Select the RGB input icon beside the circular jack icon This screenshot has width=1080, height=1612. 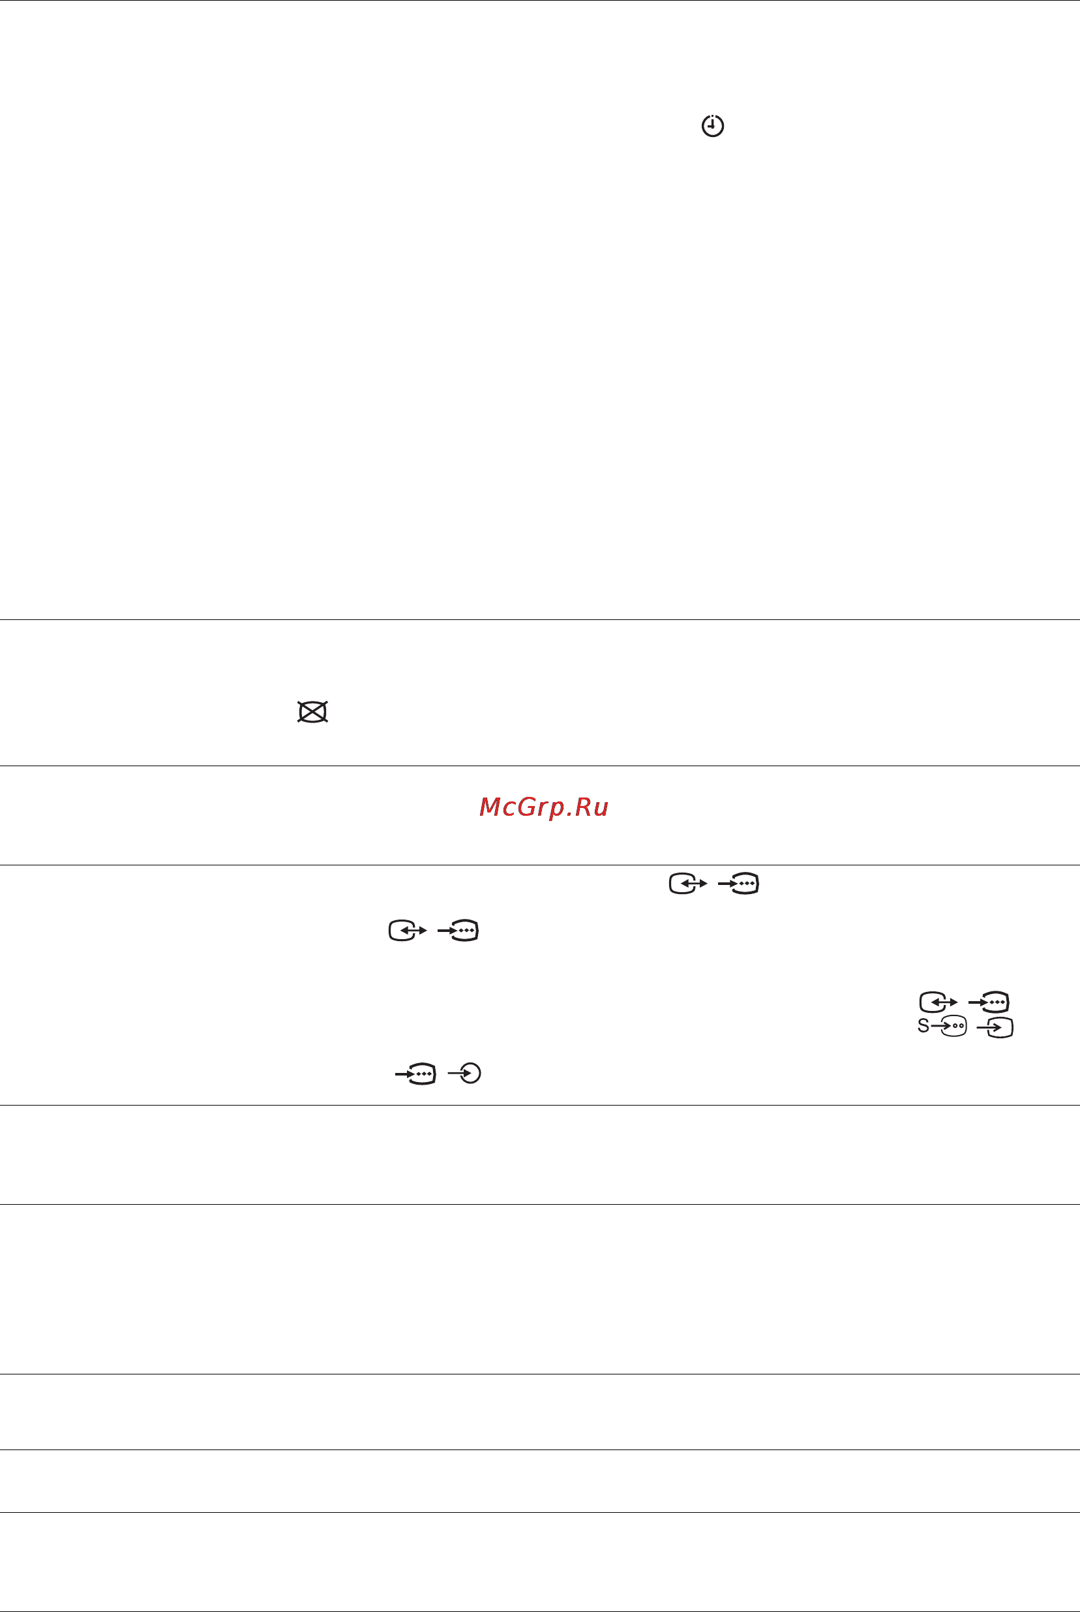pyautogui.click(x=415, y=1074)
